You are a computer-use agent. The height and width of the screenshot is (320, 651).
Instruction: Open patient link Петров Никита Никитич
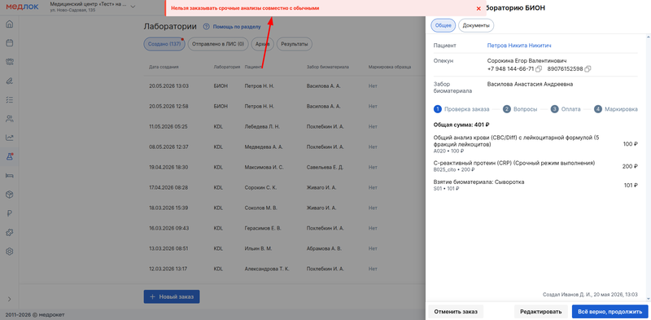[x=519, y=46]
